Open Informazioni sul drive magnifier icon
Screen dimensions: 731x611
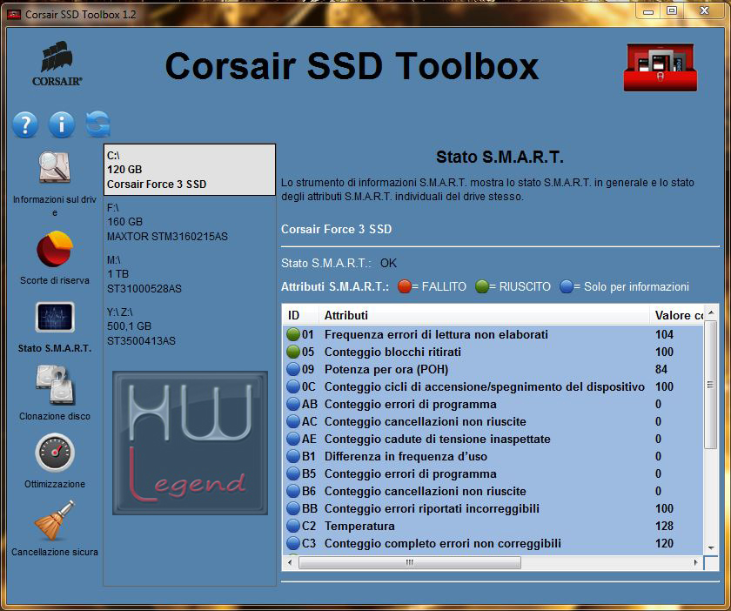[55, 167]
